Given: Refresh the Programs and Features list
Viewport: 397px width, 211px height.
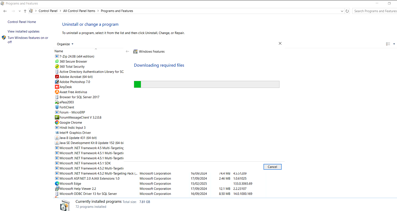Looking at the screenshot, I should [347, 11].
